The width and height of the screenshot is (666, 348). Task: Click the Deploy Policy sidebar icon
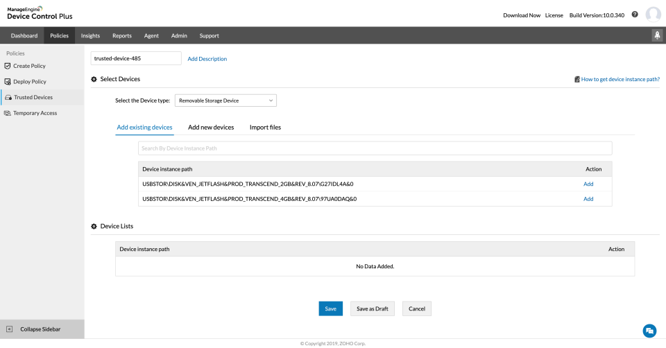pyautogui.click(x=8, y=82)
